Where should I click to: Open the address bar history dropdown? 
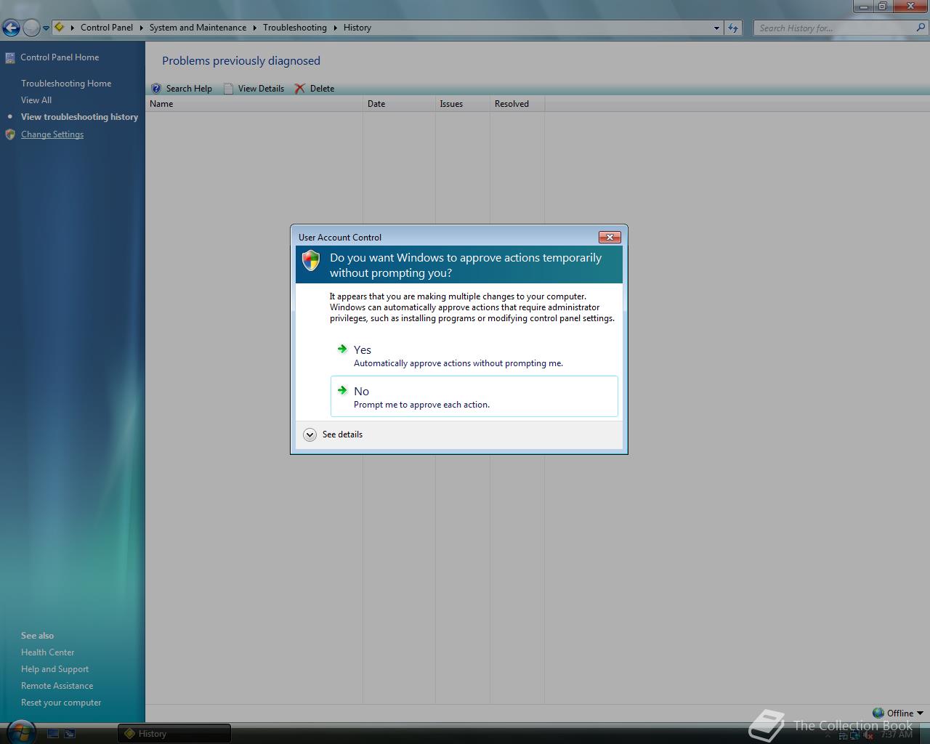click(x=716, y=28)
